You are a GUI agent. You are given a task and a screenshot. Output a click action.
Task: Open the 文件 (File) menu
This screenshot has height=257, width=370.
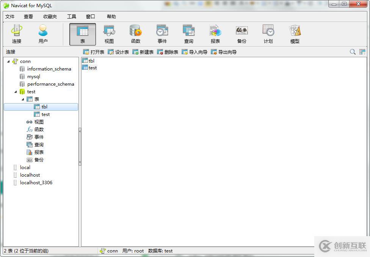(x=10, y=17)
